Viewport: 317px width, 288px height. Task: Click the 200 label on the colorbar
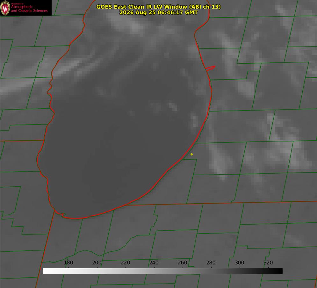(97, 263)
